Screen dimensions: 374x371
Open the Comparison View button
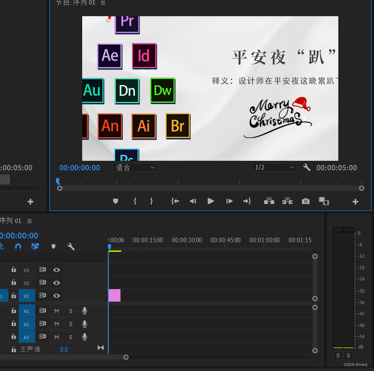(x=324, y=201)
